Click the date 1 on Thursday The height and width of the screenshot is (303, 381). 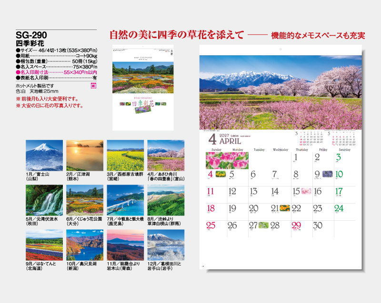tap(296, 157)
